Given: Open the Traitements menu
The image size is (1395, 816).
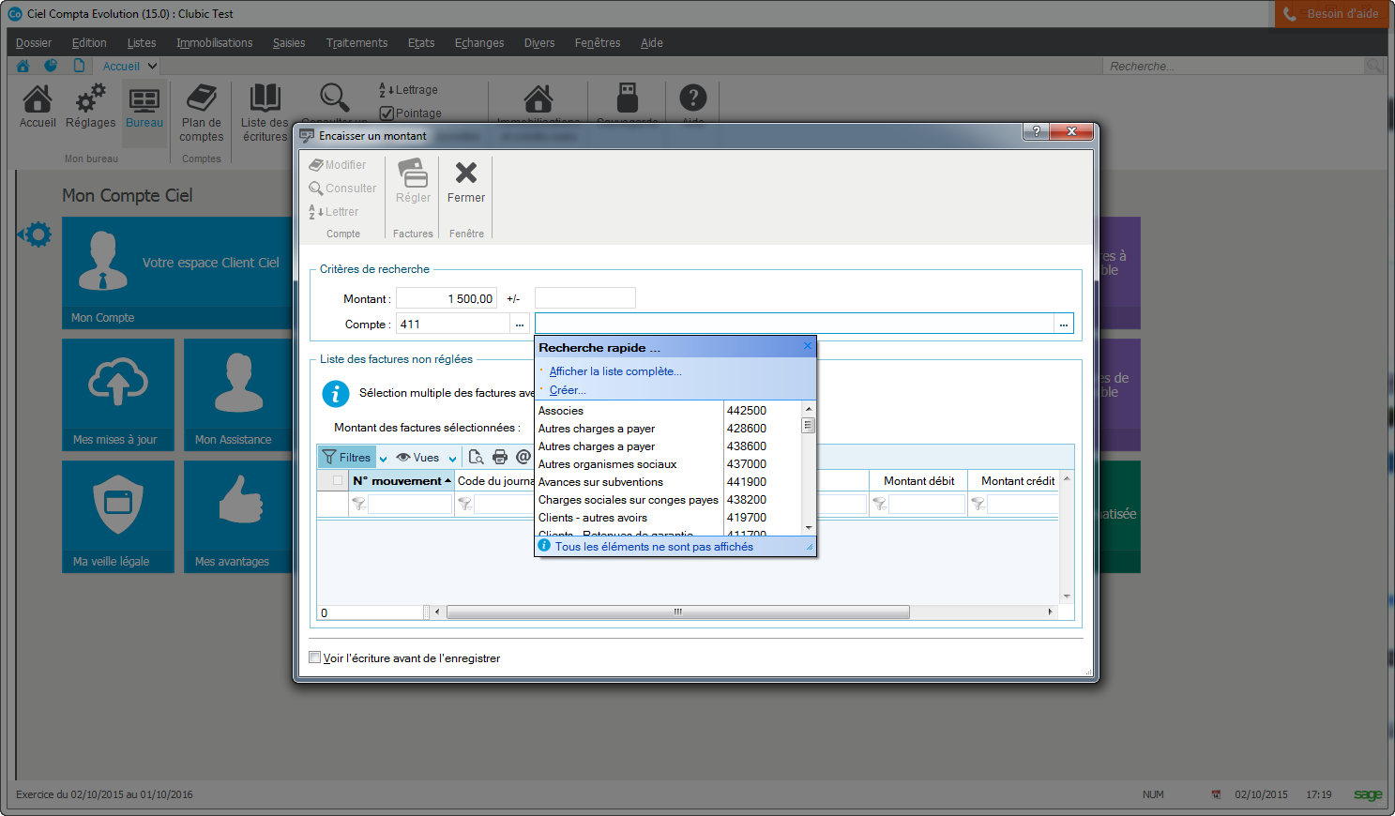Looking at the screenshot, I should tap(356, 42).
